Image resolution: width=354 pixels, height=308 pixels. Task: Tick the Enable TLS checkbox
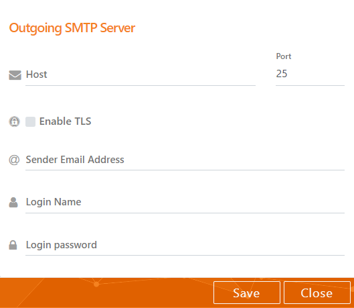pyautogui.click(x=30, y=121)
